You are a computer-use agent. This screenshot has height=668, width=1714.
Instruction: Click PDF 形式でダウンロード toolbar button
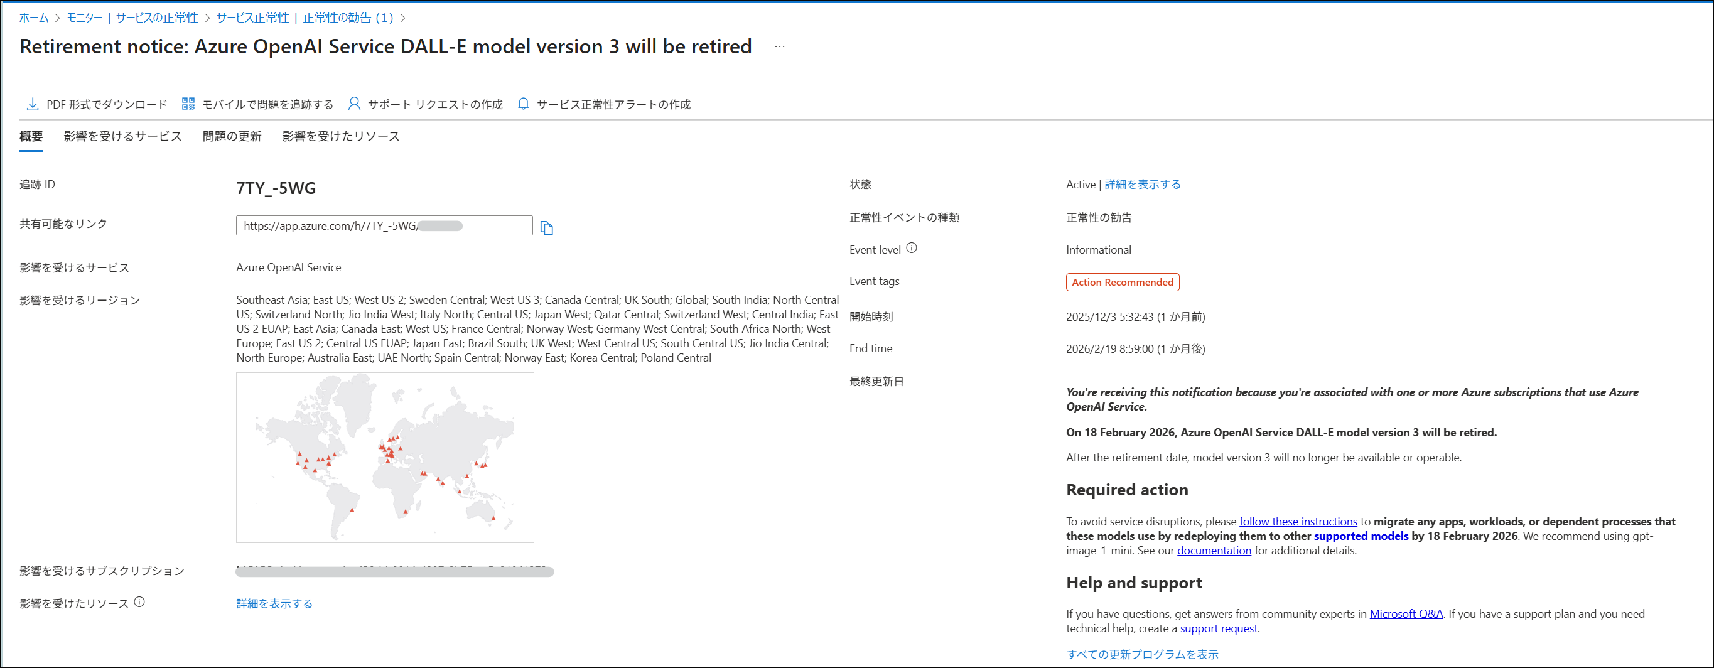click(97, 104)
